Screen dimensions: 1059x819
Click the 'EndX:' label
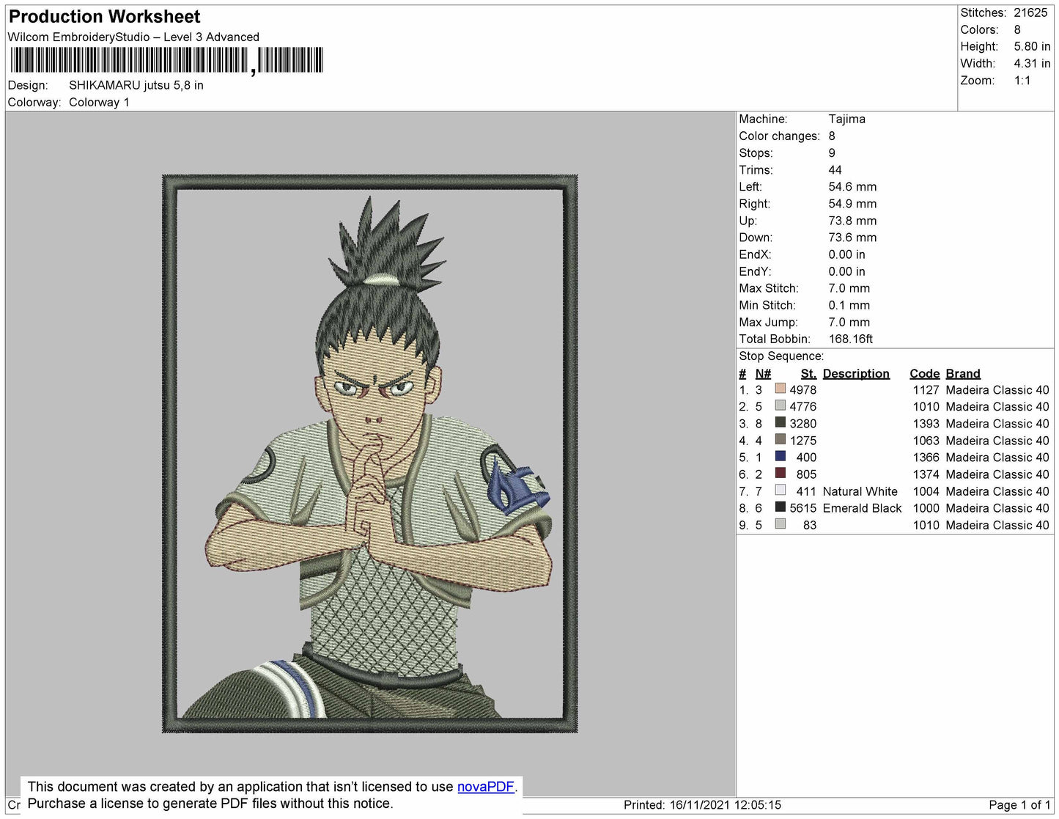pyautogui.click(x=755, y=254)
